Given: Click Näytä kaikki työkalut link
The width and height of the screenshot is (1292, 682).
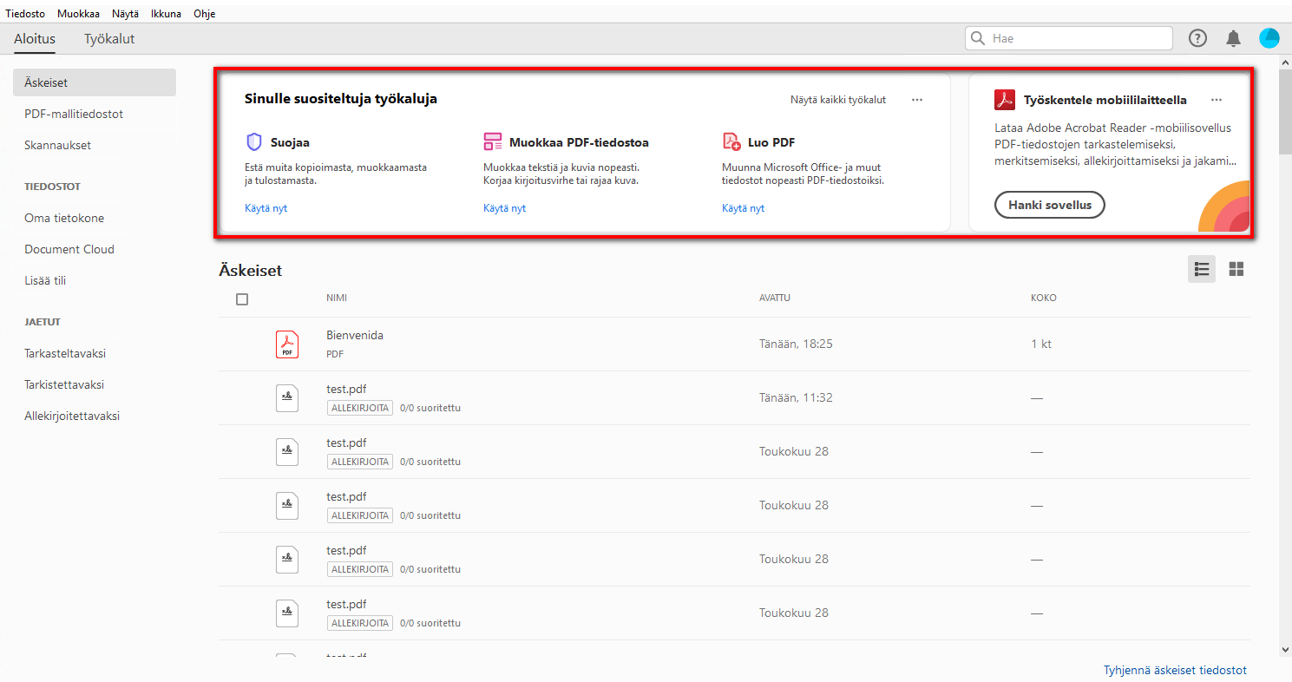Looking at the screenshot, I should point(837,100).
